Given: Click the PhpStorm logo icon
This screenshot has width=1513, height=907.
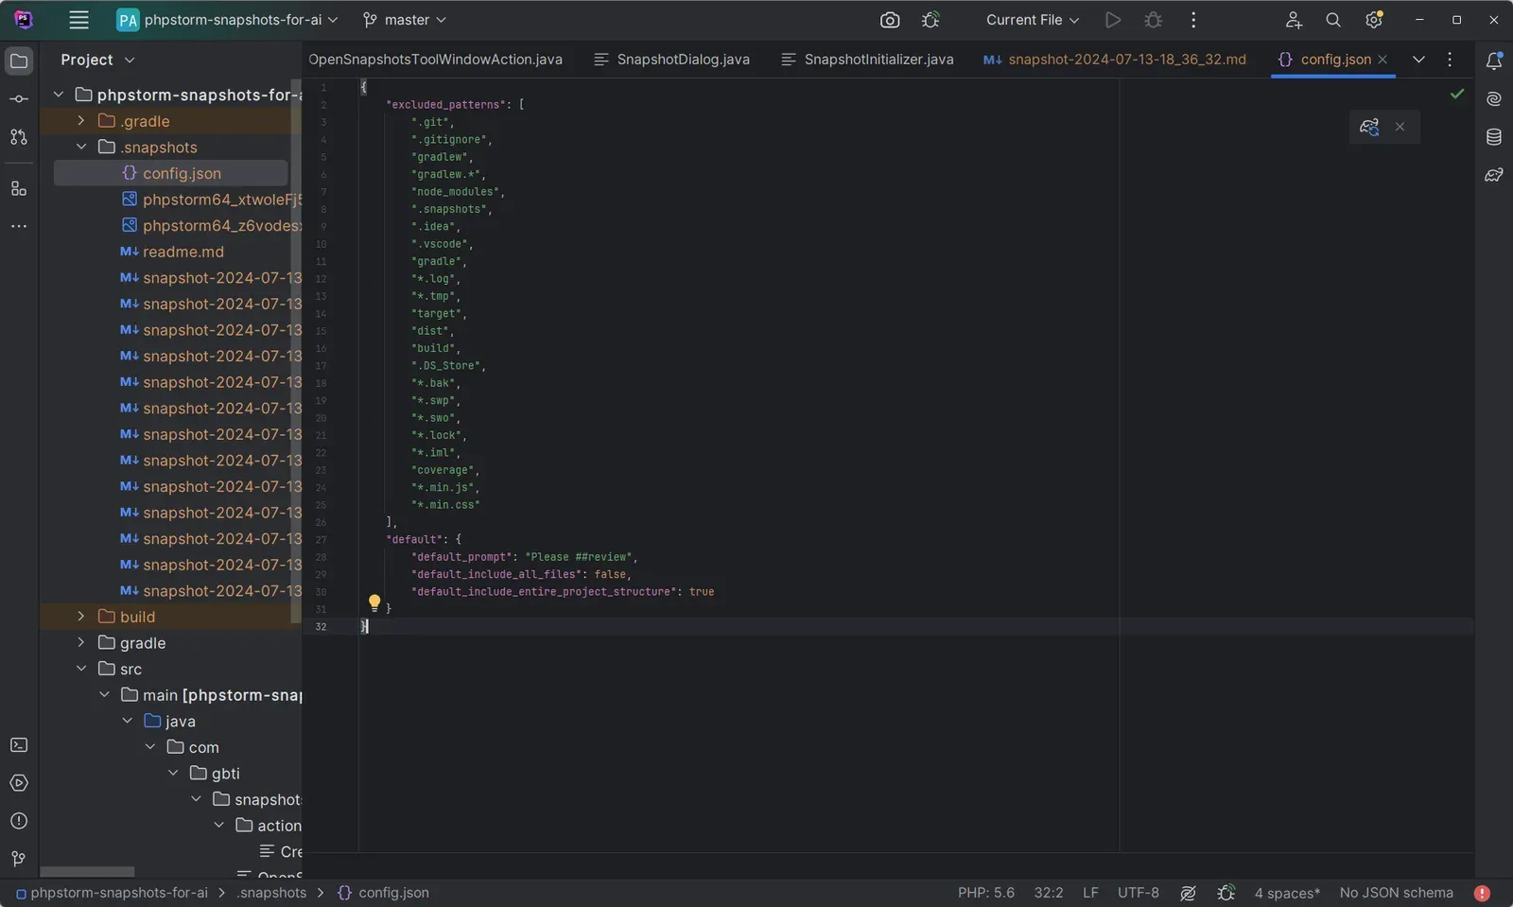Looking at the screenshot, I should pos(24,20).
